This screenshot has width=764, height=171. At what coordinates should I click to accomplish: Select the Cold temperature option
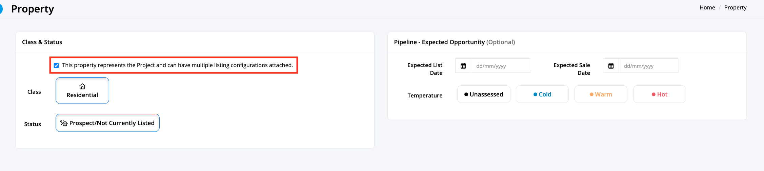542,94
